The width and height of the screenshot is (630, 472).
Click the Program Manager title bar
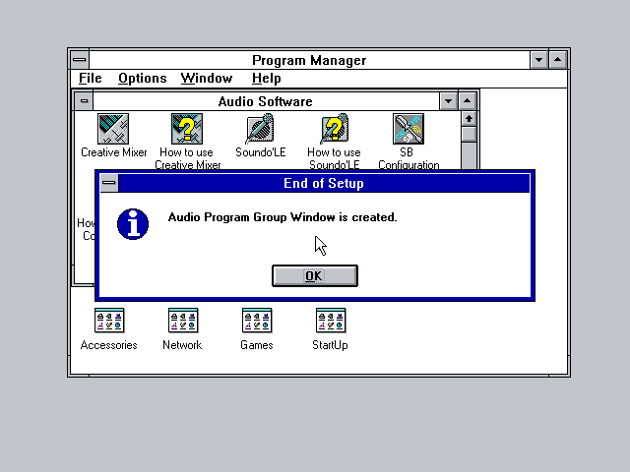click(x=309, y=60)
